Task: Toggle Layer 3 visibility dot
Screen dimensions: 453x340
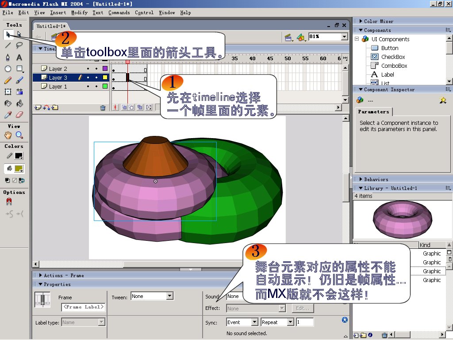Action: click(x=88, y=77)
